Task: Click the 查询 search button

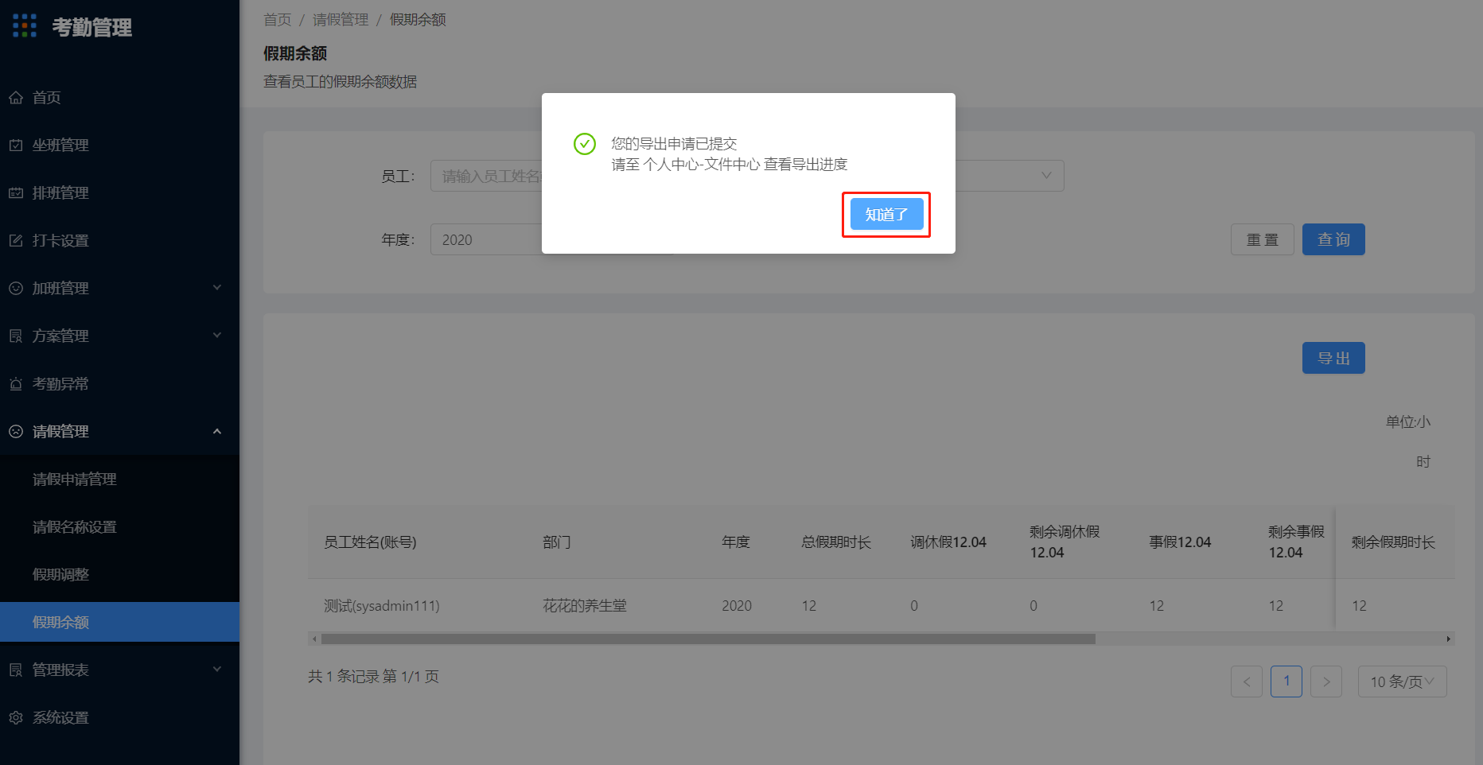Action: (1333, 239)
